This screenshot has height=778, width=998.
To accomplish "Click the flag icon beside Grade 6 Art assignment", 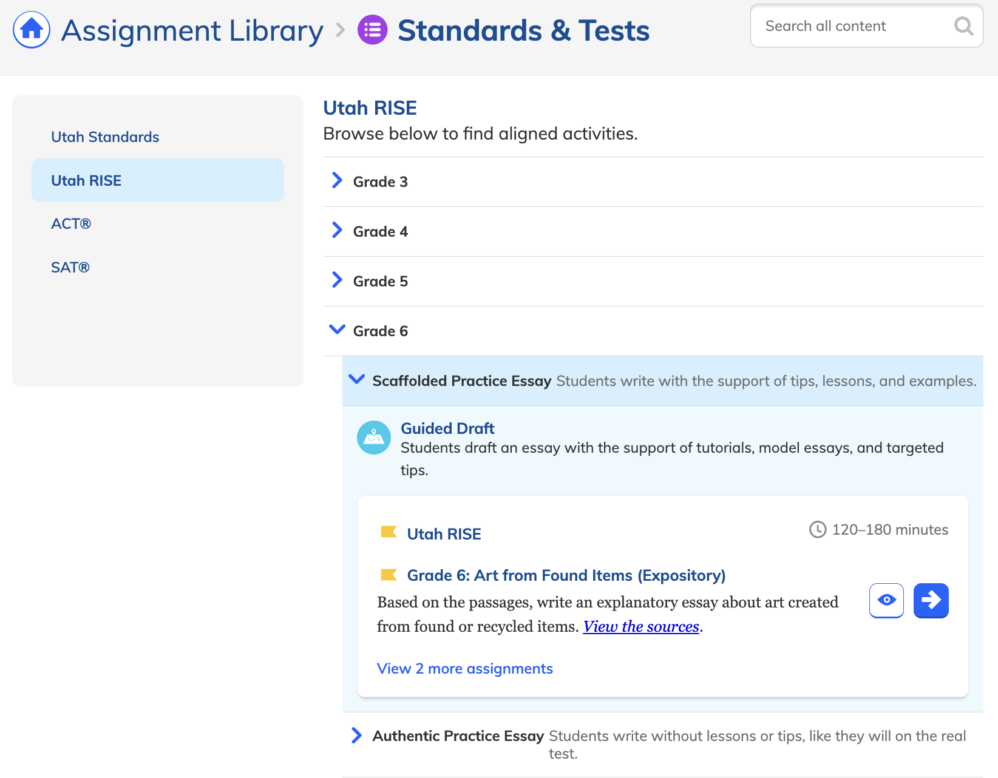I will tap(389, 574).
